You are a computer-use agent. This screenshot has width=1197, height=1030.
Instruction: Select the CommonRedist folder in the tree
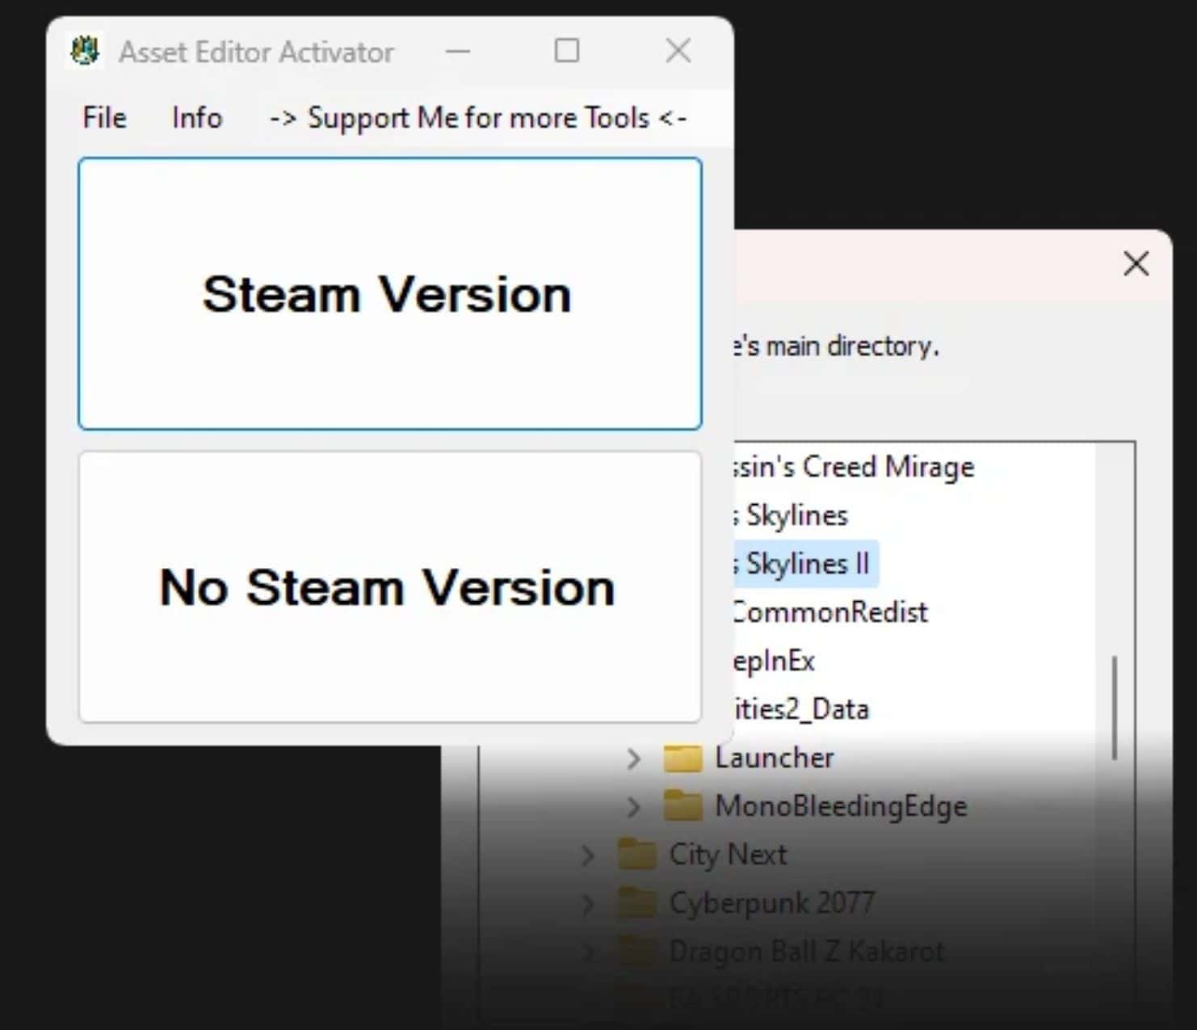(830, 612)
